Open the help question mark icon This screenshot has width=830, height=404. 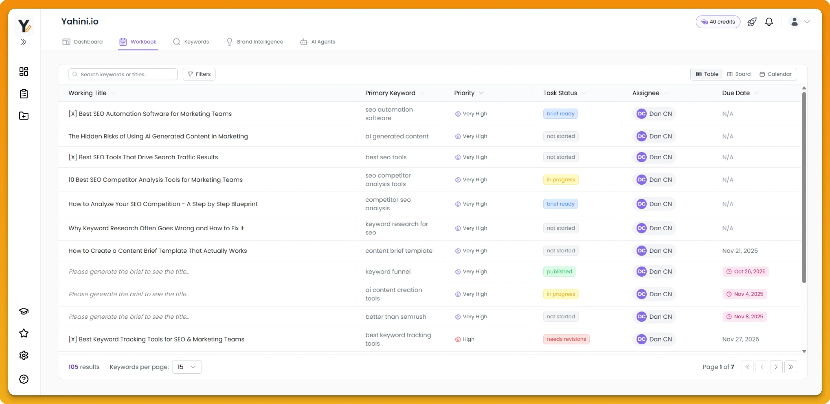pos(24,379)
